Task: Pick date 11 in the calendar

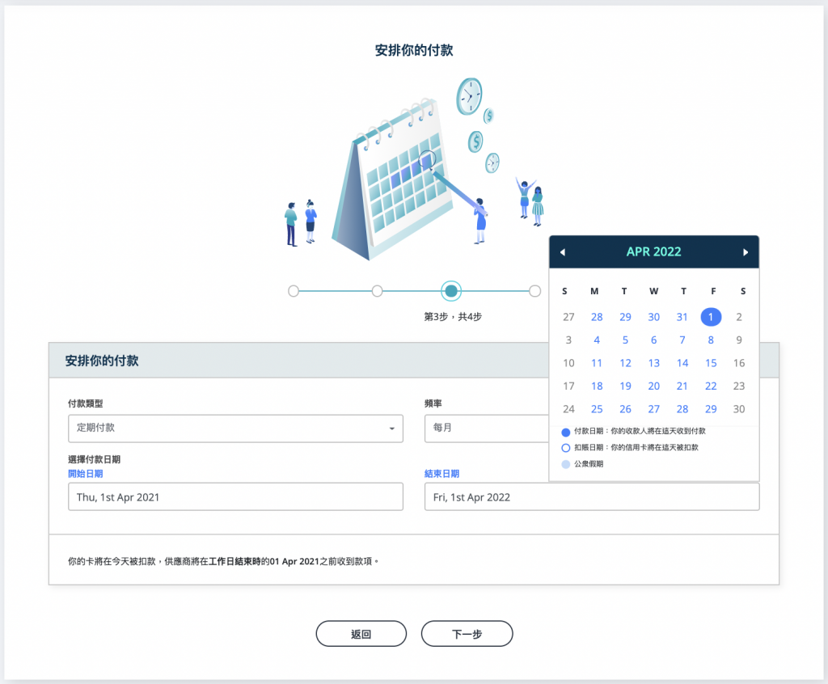Action: [597, 363]
